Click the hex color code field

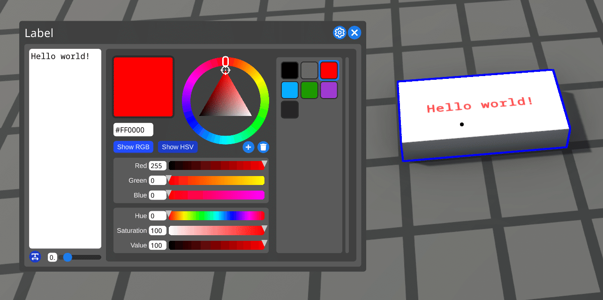click(133, 130)
